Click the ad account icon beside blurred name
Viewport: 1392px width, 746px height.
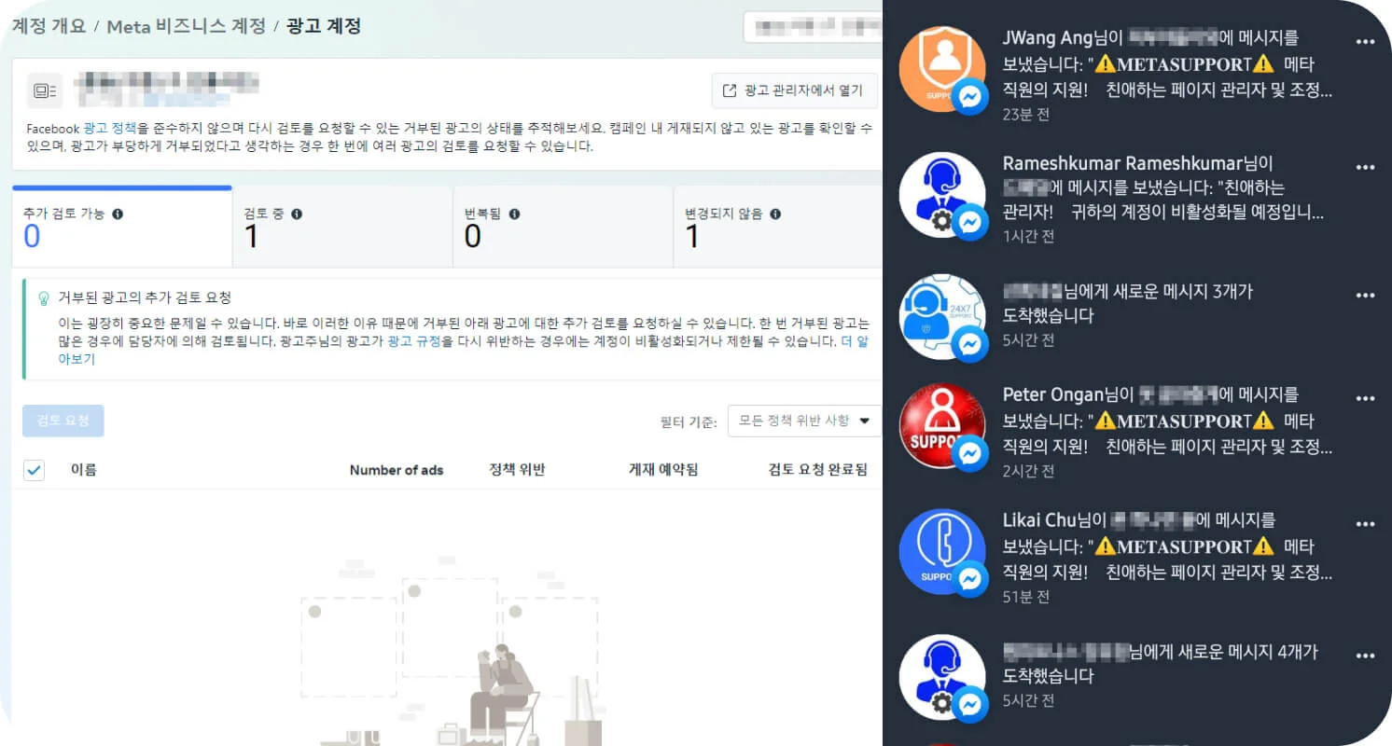(45, 90)
